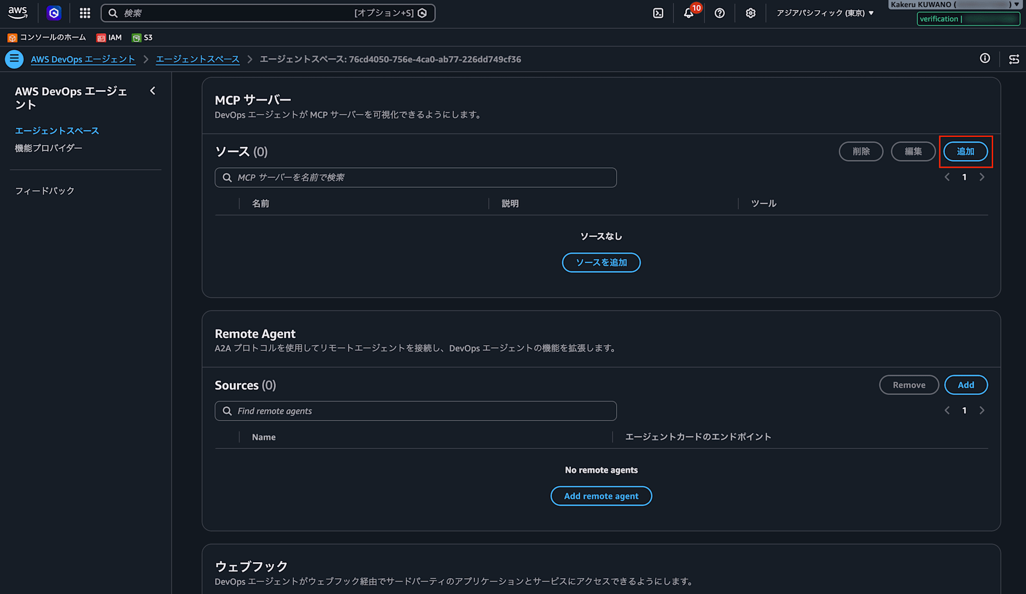Open the preferences sliders icon at top right
This screenshot has height=594, width=1026.
1014,59
